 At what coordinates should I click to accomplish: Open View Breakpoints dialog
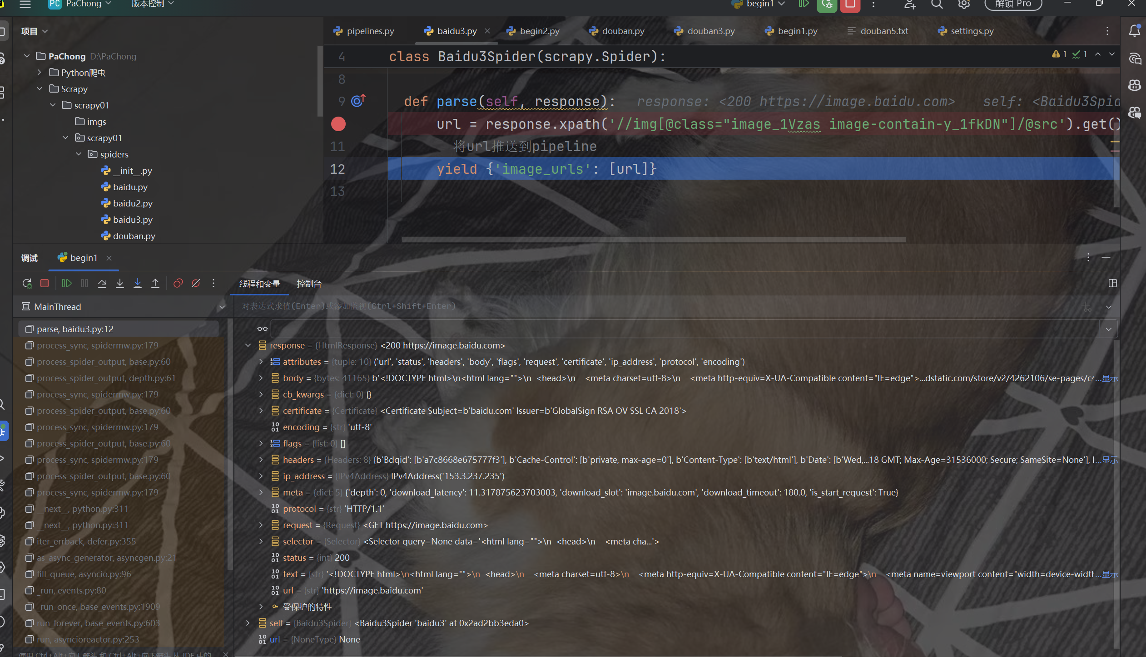(178, 284)
